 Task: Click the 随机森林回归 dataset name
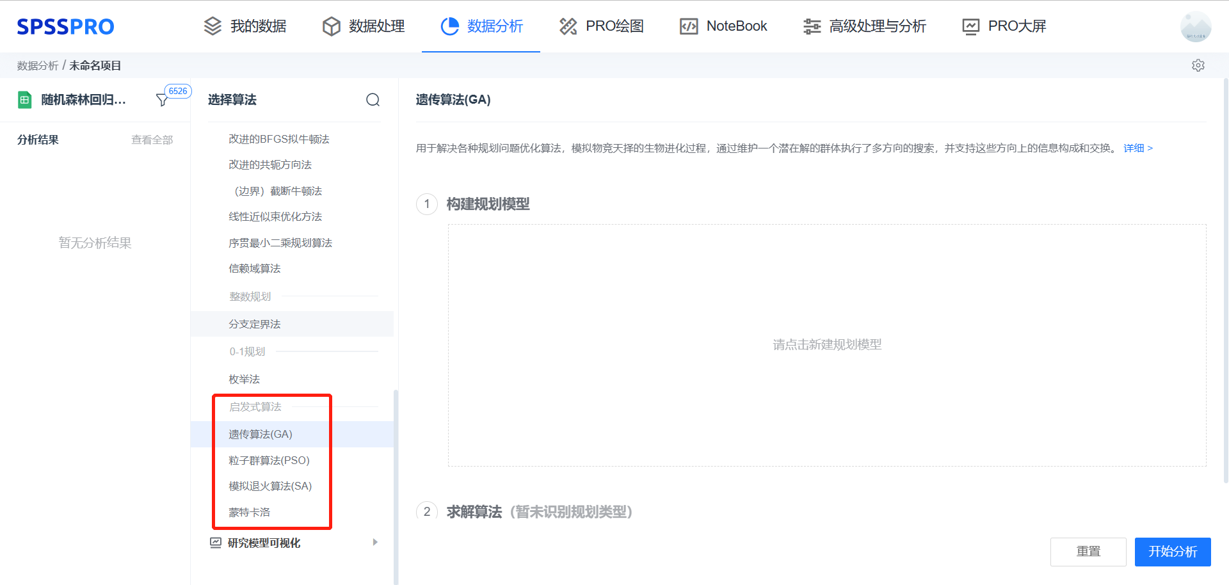[x=83, y=100]
